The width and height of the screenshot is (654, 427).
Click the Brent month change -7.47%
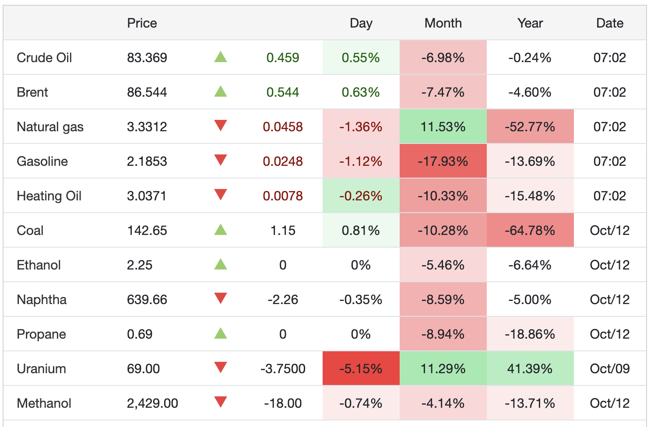click(443, 92)
